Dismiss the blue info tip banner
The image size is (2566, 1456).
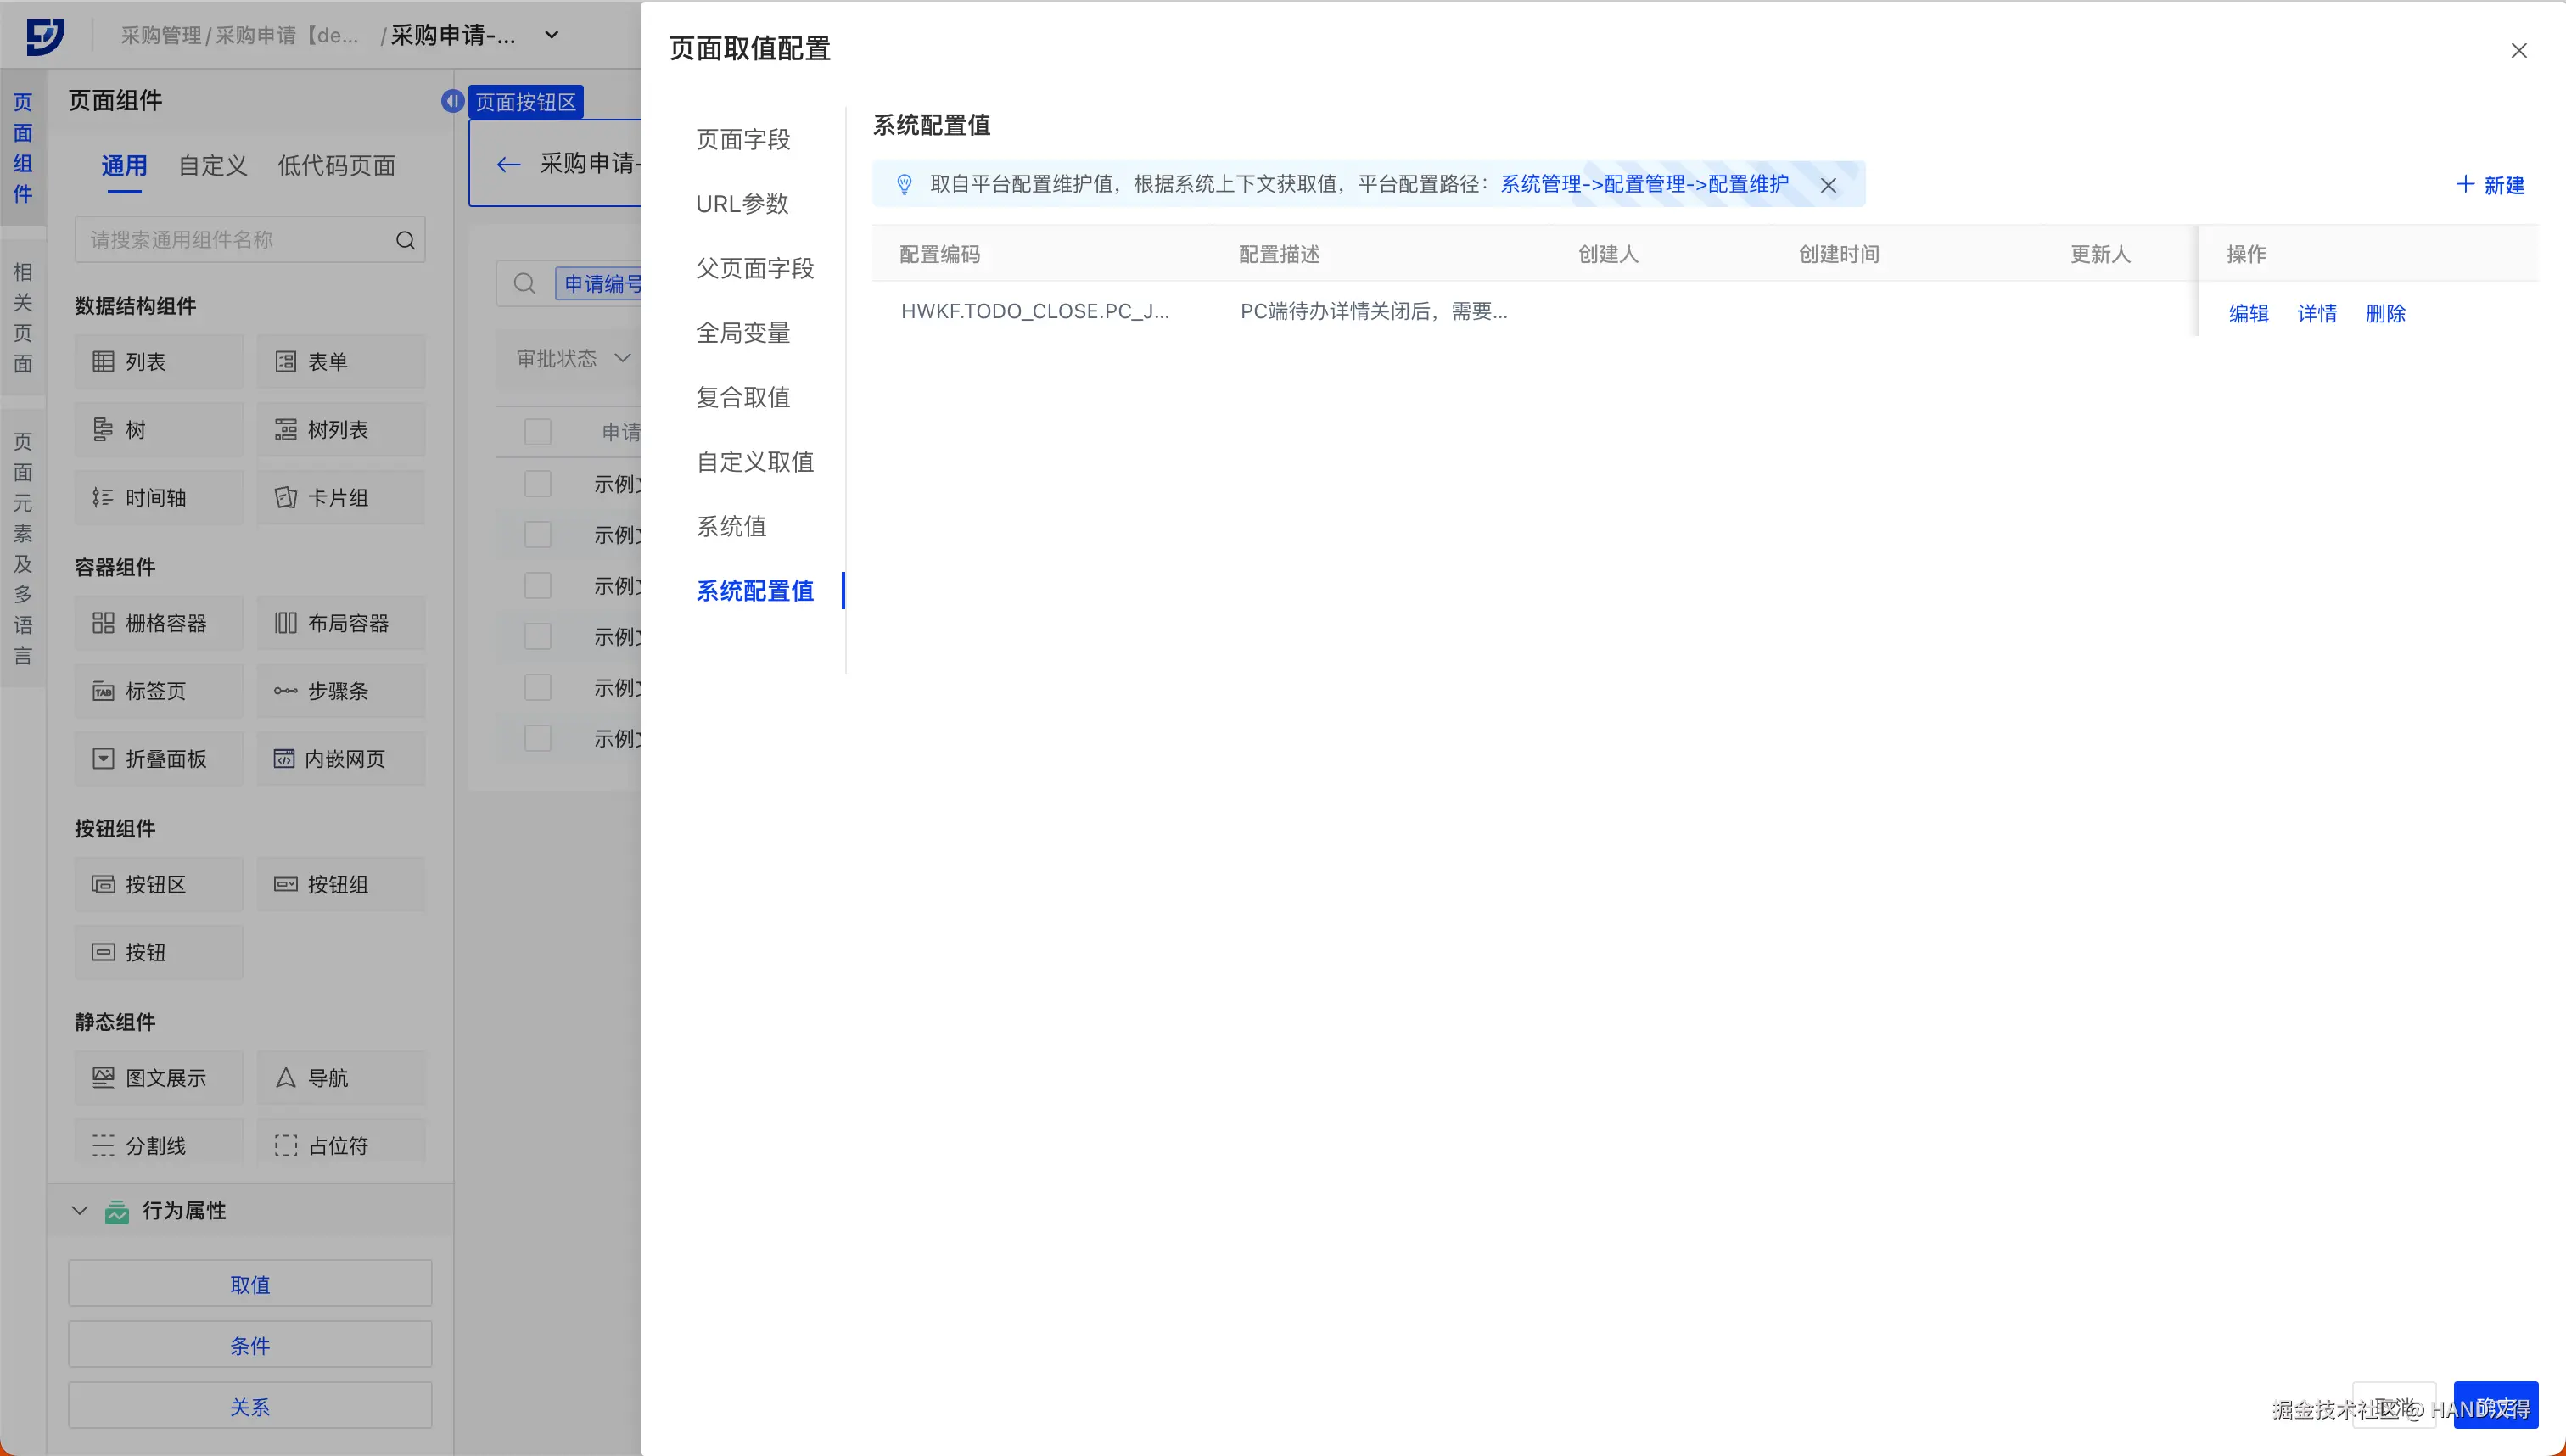pyautogui.click(x=1828, y=185)
